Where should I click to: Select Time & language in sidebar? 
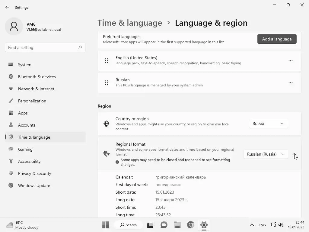[45, 137]
